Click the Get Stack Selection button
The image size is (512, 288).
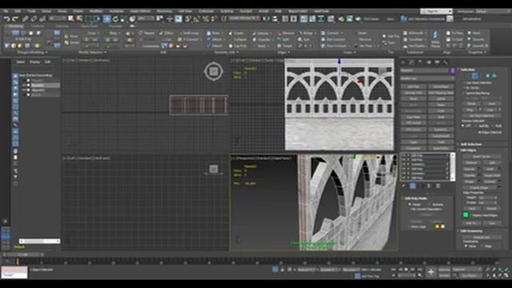482,115
